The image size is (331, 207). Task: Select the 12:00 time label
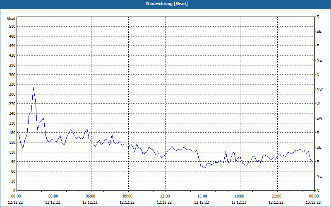click(165, 196)
